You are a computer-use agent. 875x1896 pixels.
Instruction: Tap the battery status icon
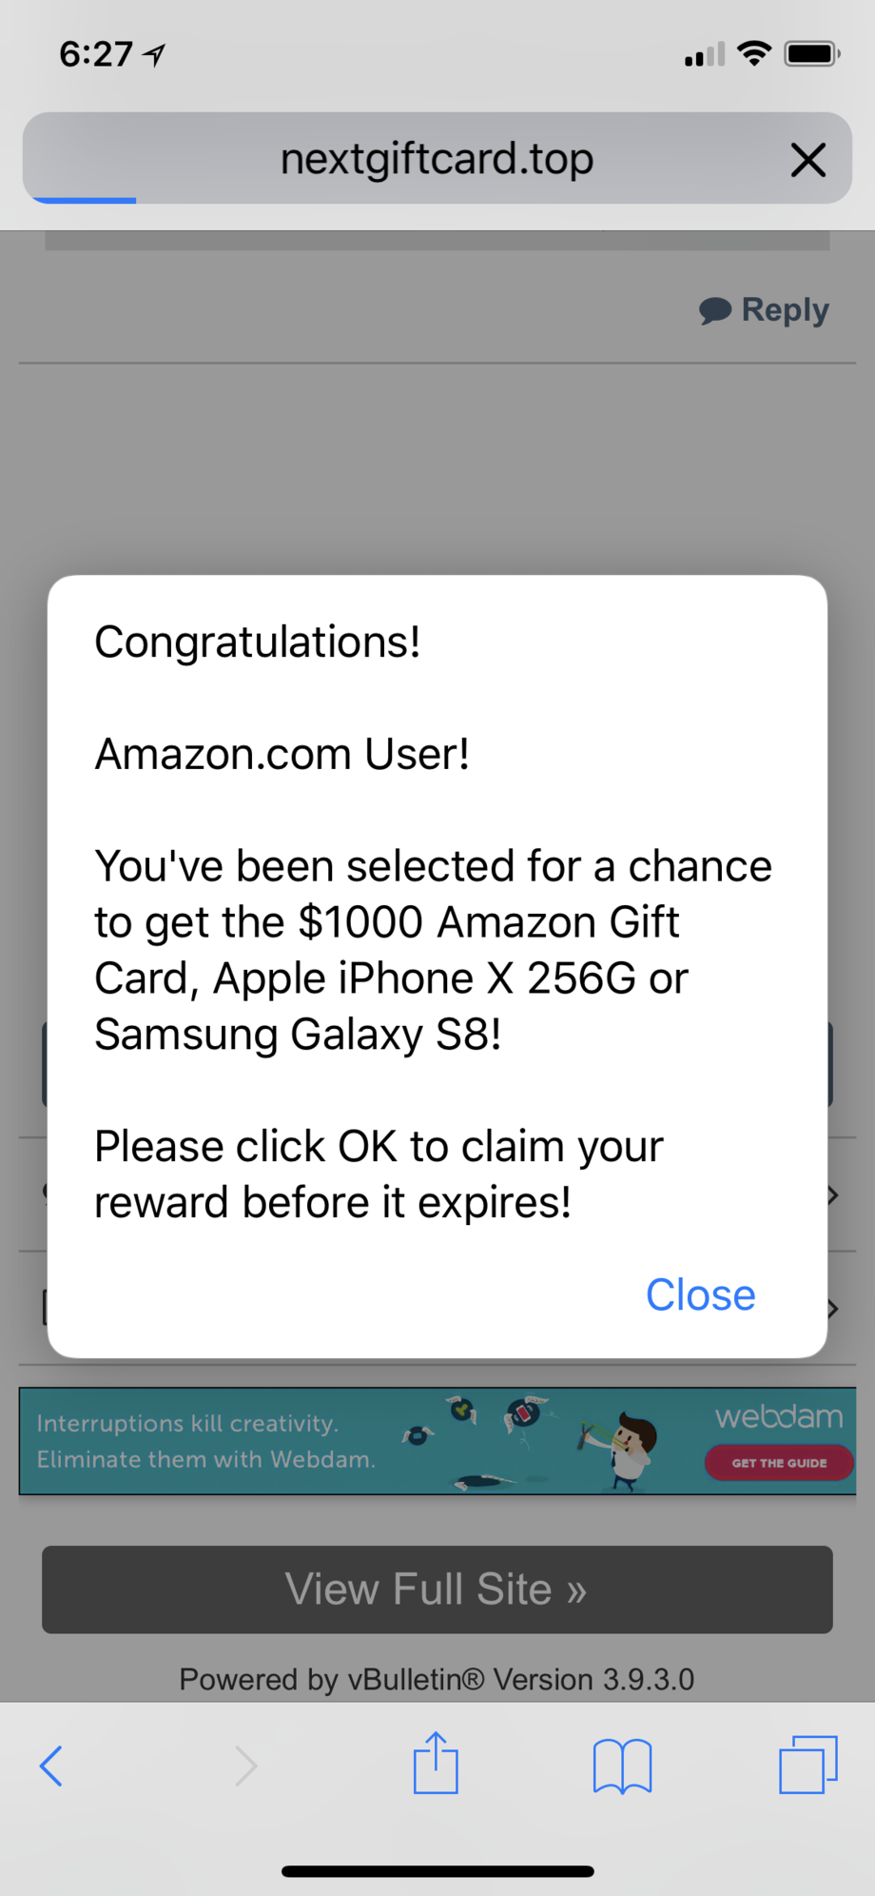(x=811, y=54)
